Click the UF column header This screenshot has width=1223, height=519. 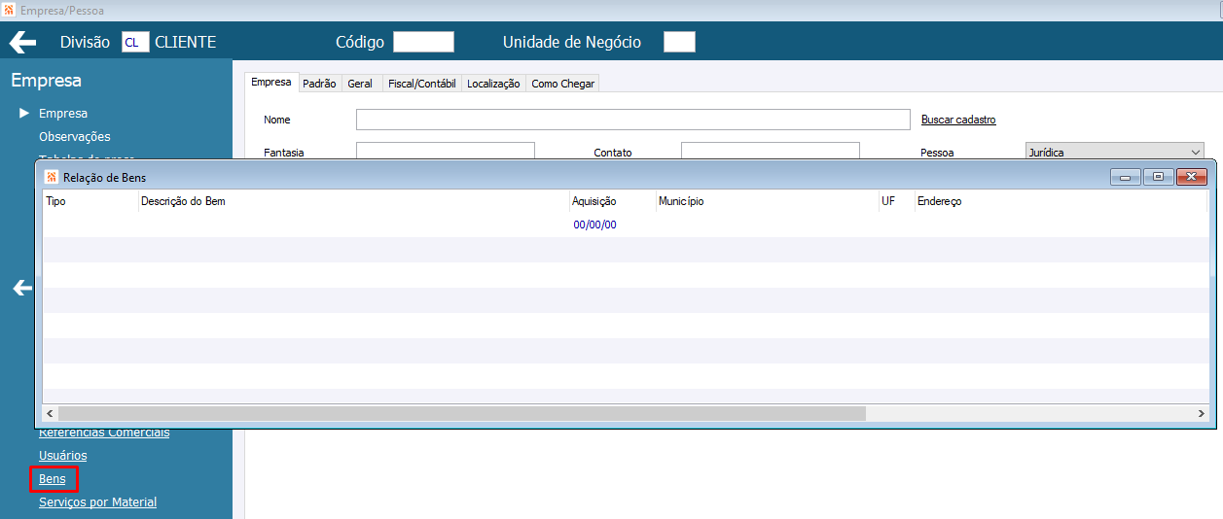coord(897,201)
